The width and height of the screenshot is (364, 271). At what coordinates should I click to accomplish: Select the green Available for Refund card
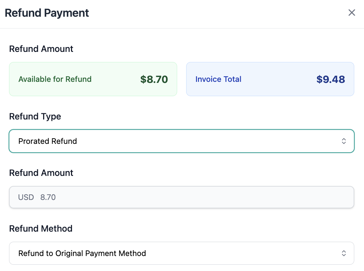point(93,79)
